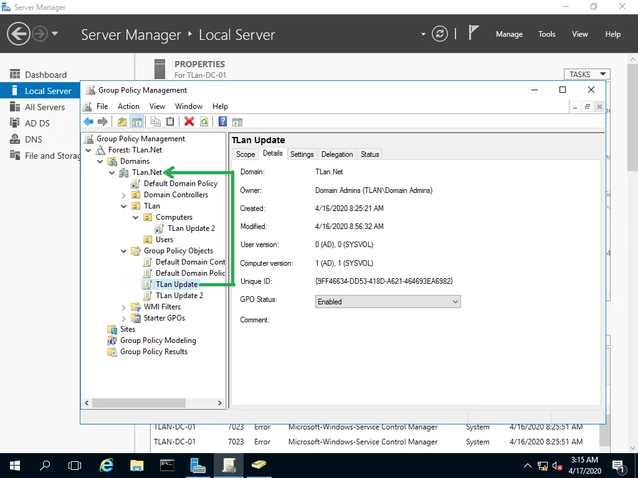Show hidden tray icons chevron

coord(527,466)
